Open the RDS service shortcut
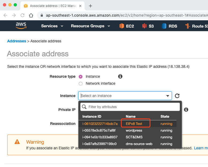This screenshot has height=167, width=208. pyautogui.click(x=169, y=26)
